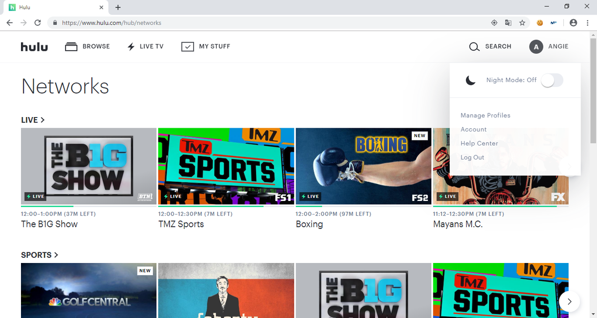The width and height of the screenshot is (597, 318).
Task: Click the TMZ Sports title under LIVE
Action: [x=181, y=224]
